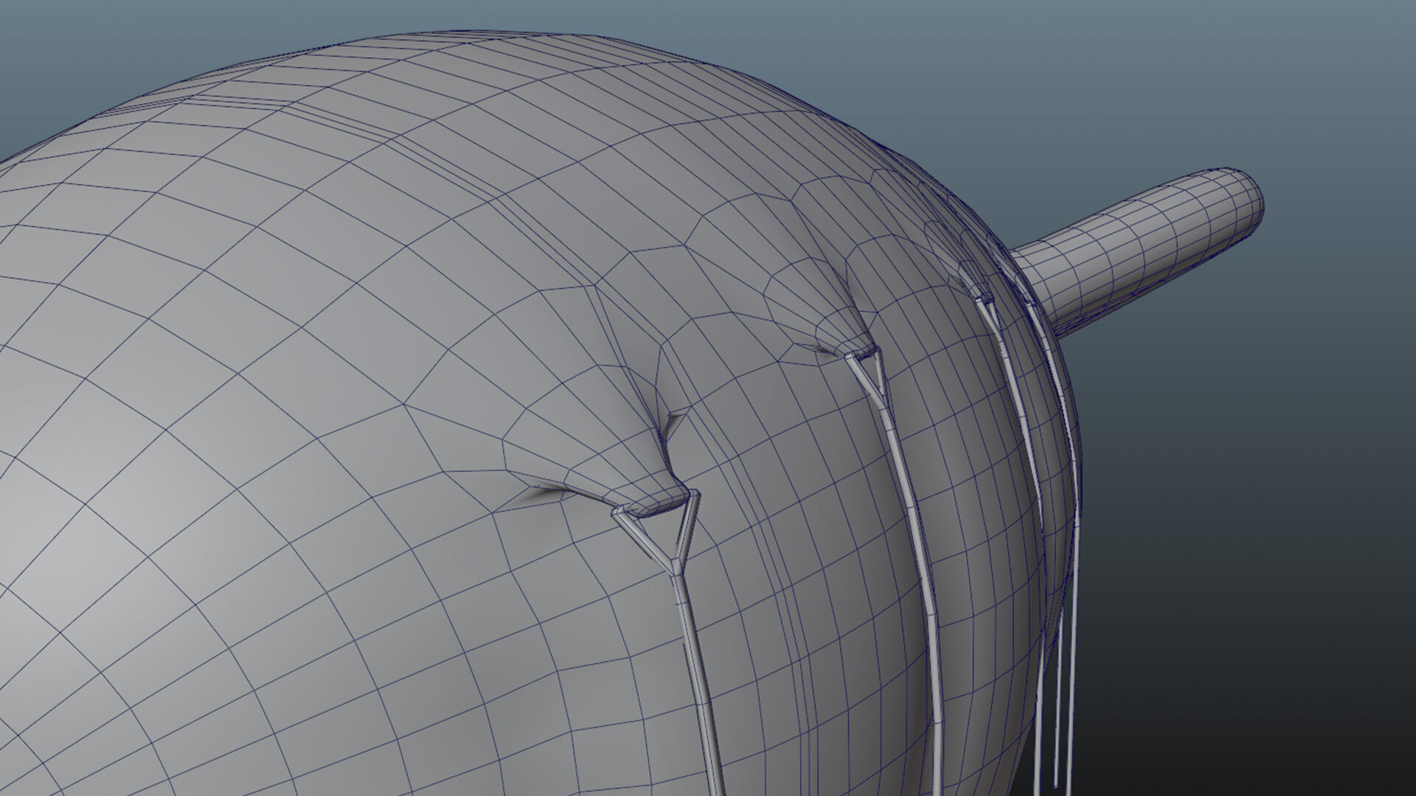Click the rounded end cap of the cylinder rod
Screen dimensions: 1416x796
point(1242,201)
